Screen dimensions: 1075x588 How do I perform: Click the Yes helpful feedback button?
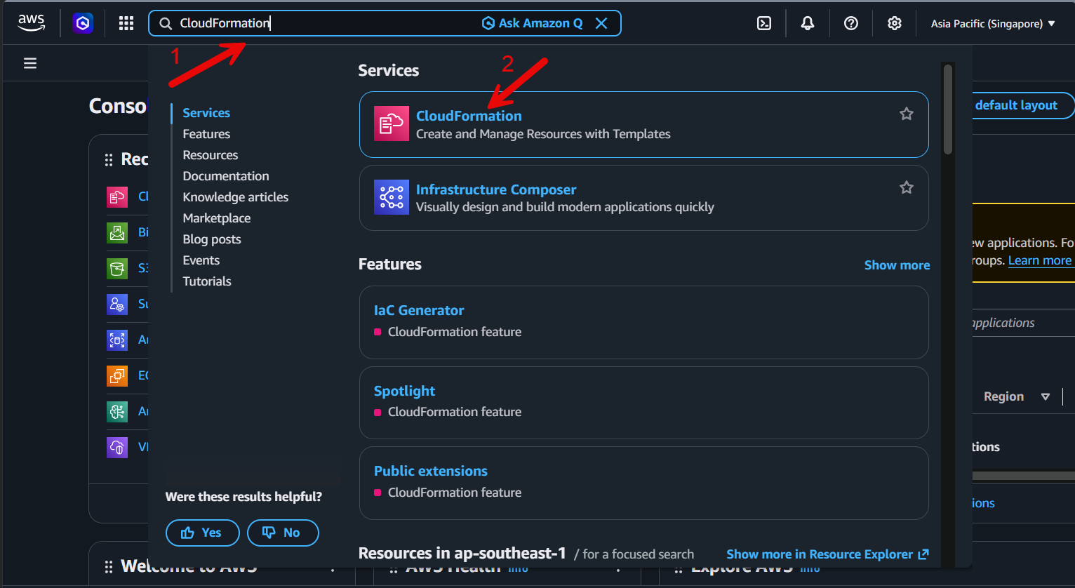click(202, 533)
